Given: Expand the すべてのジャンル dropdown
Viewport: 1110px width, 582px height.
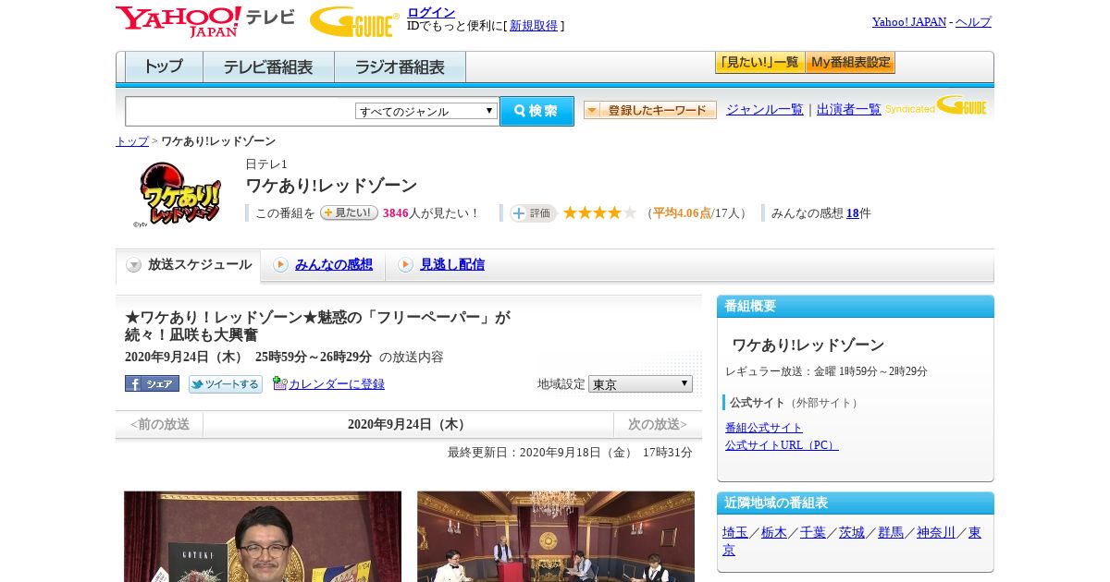Looking at the screenshot, I should click(x=426, y=111).
